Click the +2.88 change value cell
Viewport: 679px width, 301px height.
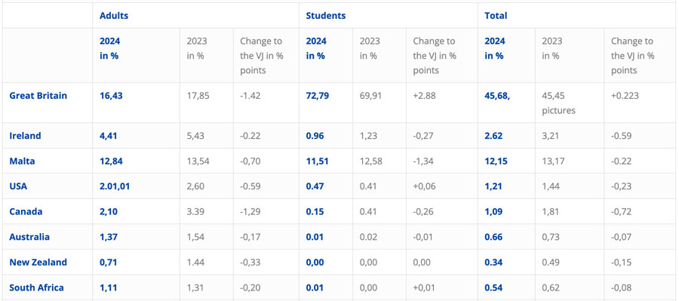coord(424,95)
